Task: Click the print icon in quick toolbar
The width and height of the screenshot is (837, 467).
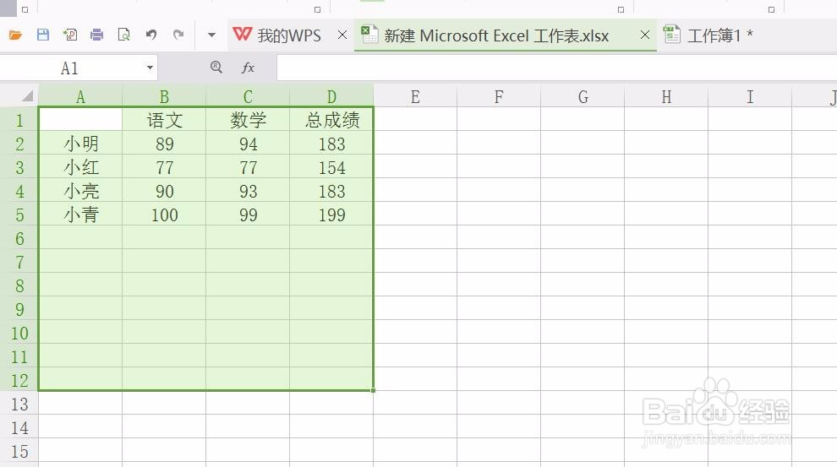Action: 96,35
